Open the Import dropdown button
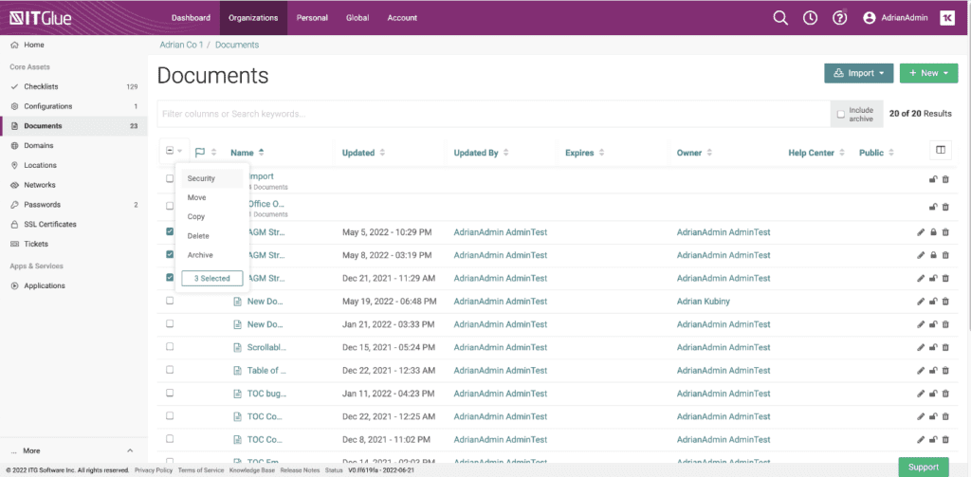Viewport: 971px width, 477px height. click(858, 73)
